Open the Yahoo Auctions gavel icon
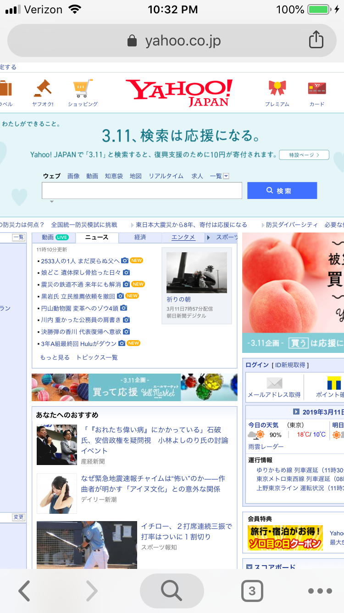The width and height of the screenshot is (344, 613). coord(43,88)
